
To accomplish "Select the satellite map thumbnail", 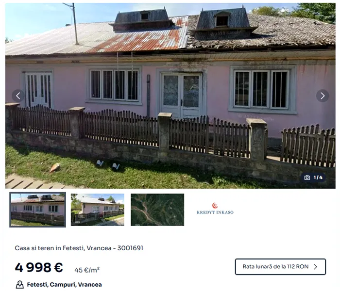I will tap(157, 210).
